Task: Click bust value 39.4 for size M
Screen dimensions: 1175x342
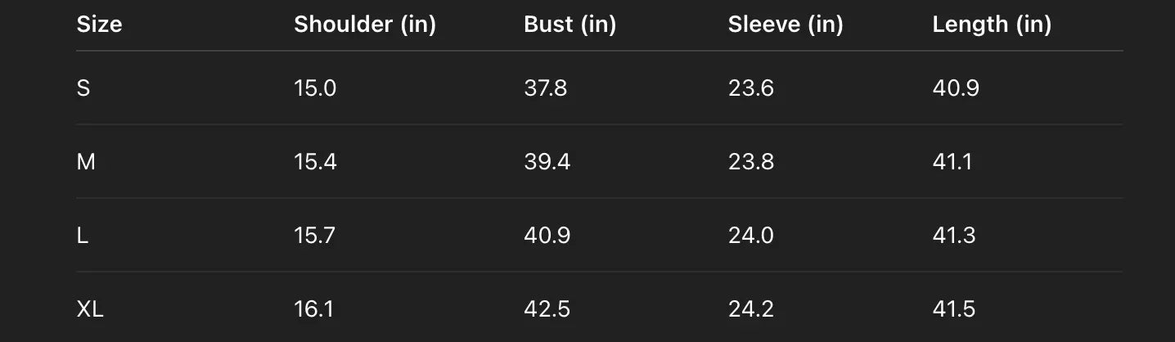Action: click(x=547, y=162)
